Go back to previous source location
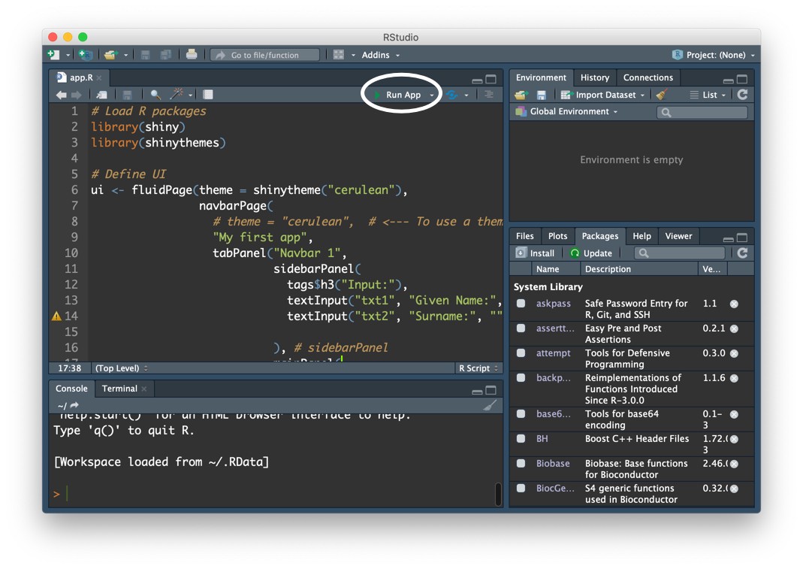The image size is (803, 569). tap(61, 95)
